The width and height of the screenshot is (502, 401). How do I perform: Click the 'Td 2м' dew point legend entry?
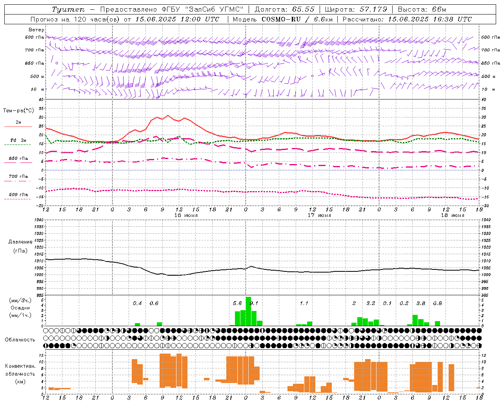(x=18, y=140)
